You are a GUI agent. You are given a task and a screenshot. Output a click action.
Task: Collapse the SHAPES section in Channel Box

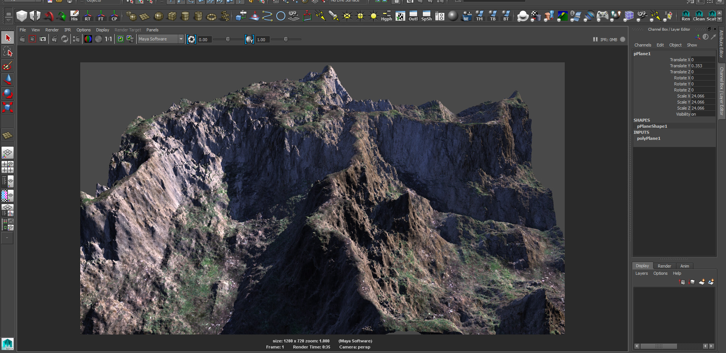click(642, 120)
